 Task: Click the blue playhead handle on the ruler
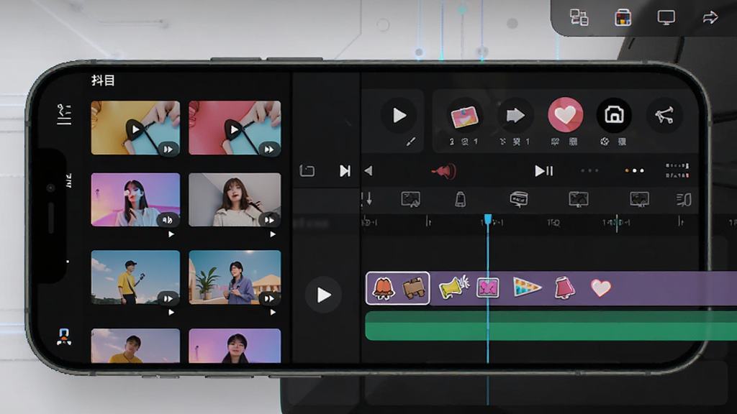[488, 219]
